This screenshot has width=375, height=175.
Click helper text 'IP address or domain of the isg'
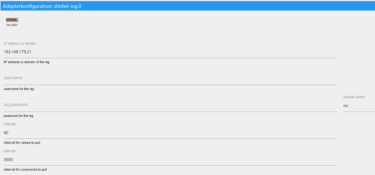[27, 62]
